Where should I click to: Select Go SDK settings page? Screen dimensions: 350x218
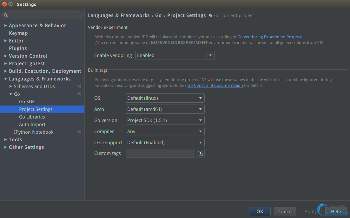27,102
